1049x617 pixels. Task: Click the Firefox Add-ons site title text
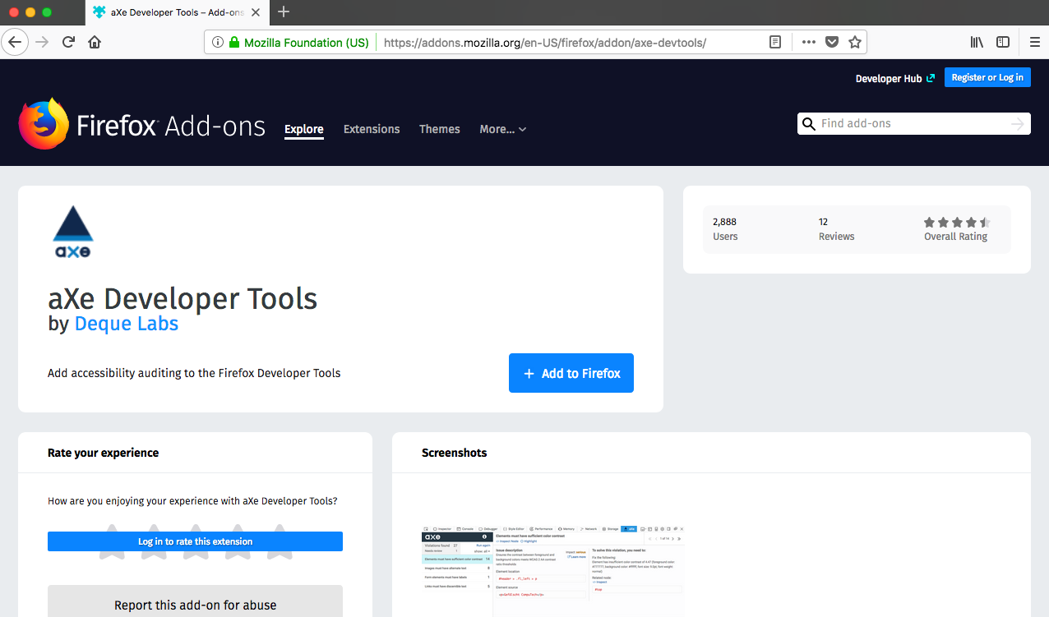click(x=171, y=126)
